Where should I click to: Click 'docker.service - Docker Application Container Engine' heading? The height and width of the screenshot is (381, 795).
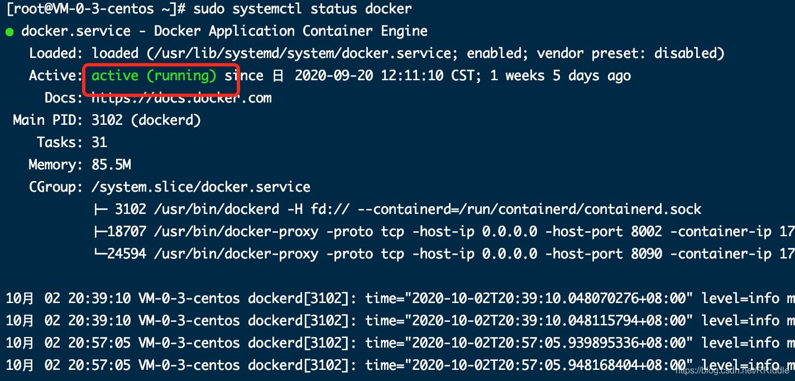224,32
